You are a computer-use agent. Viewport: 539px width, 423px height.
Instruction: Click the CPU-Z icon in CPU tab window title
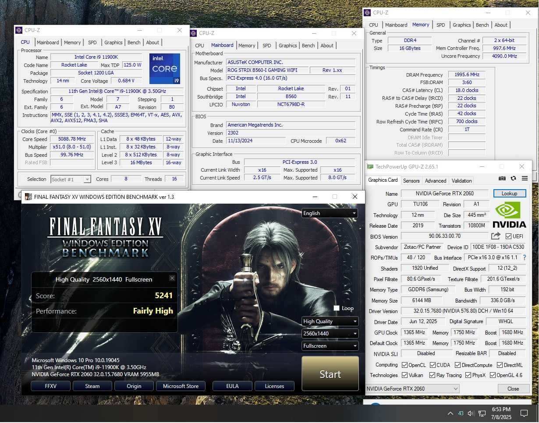click(x=18, y=30)
